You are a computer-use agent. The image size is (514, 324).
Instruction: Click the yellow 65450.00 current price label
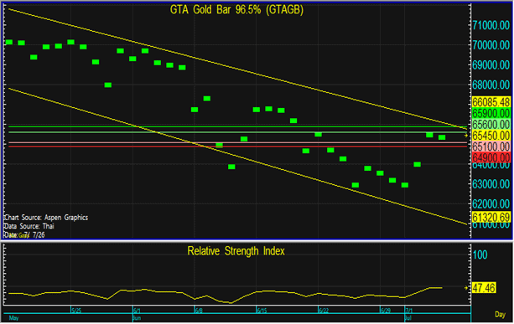491,136
